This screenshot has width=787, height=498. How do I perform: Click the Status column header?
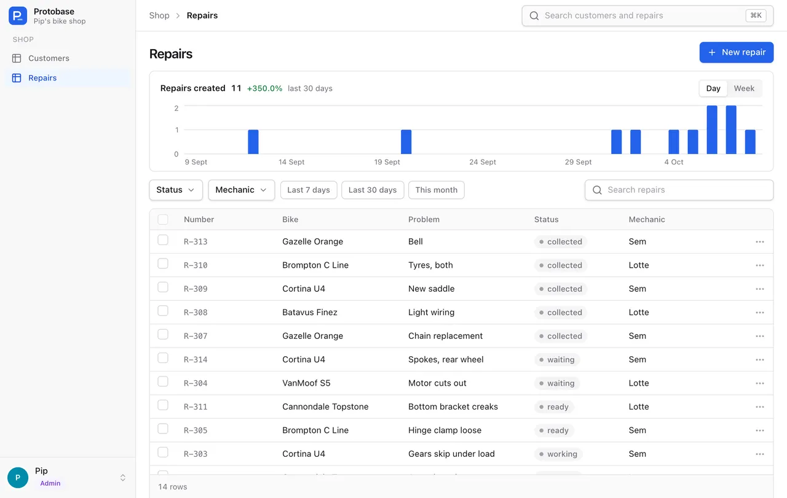pos(546,219)
